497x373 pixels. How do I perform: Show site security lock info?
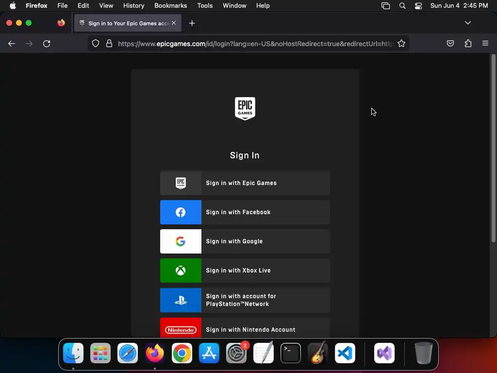[x=109, y=43]
